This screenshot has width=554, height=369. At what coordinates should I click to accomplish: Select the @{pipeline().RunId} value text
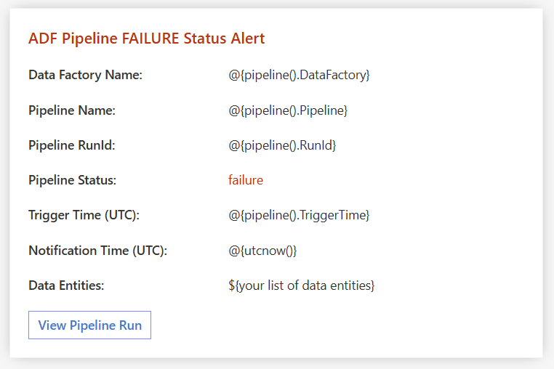pos(282,145)
